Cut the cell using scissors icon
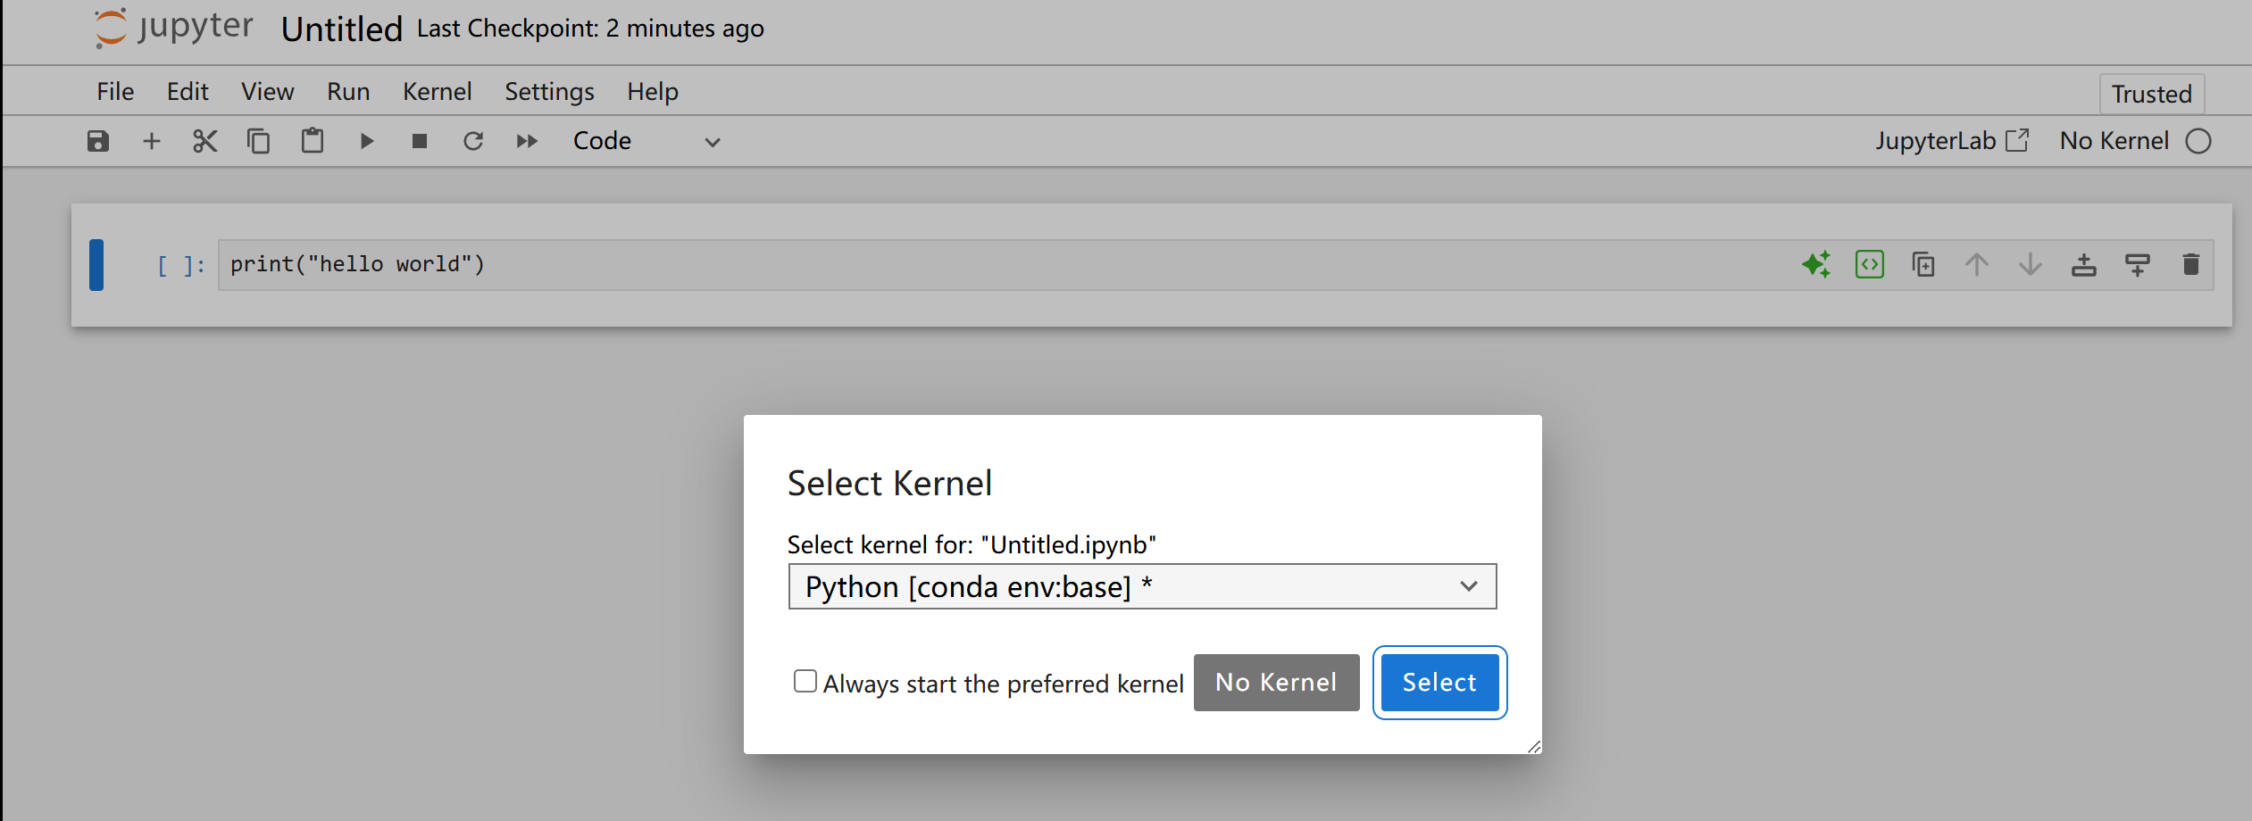 (x=205, y=141)
